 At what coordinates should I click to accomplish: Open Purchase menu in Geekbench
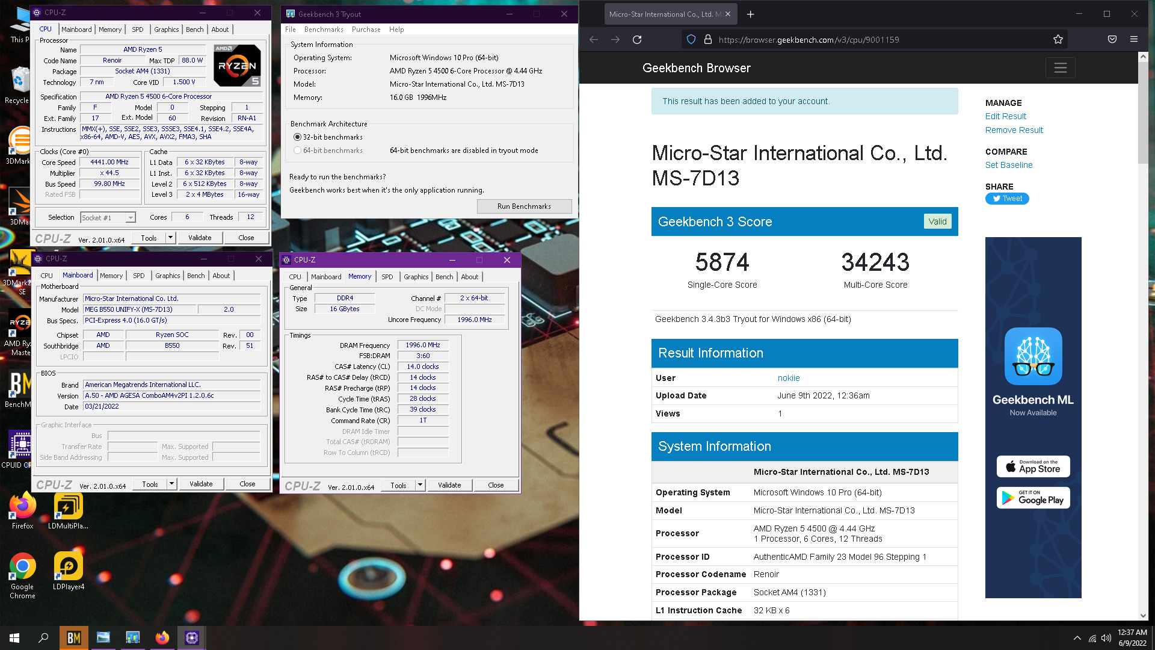click(366, 29)
